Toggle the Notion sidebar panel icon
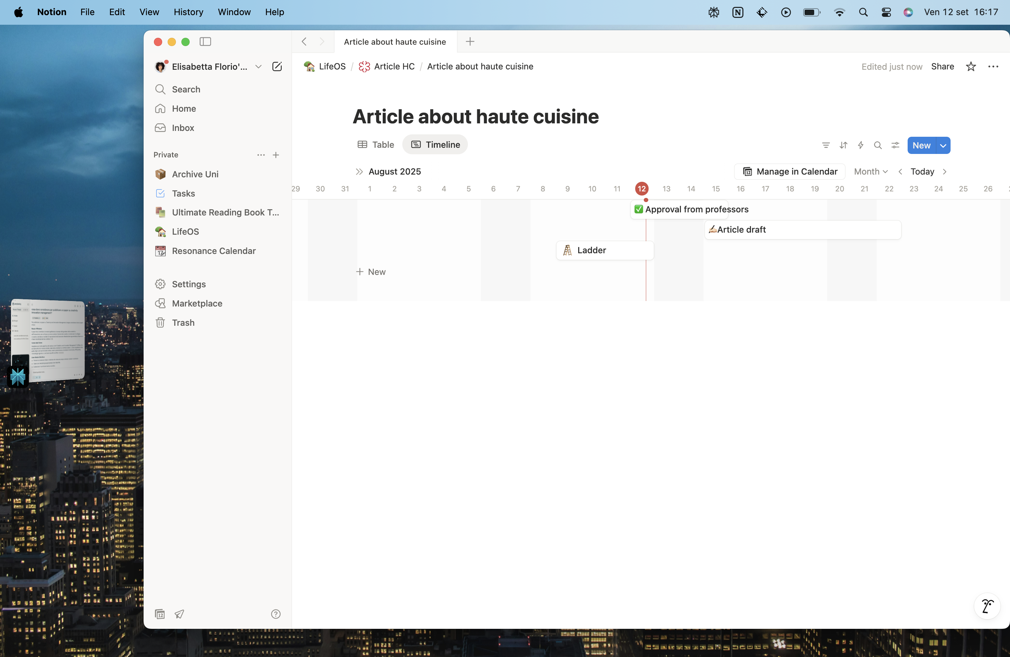Viewport: 1010px width, 657px height. tap(205, 42)
